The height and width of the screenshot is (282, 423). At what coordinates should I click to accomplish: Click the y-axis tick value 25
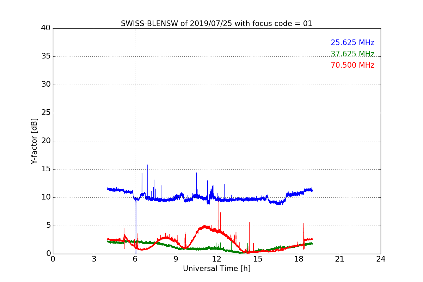(46, 113)
